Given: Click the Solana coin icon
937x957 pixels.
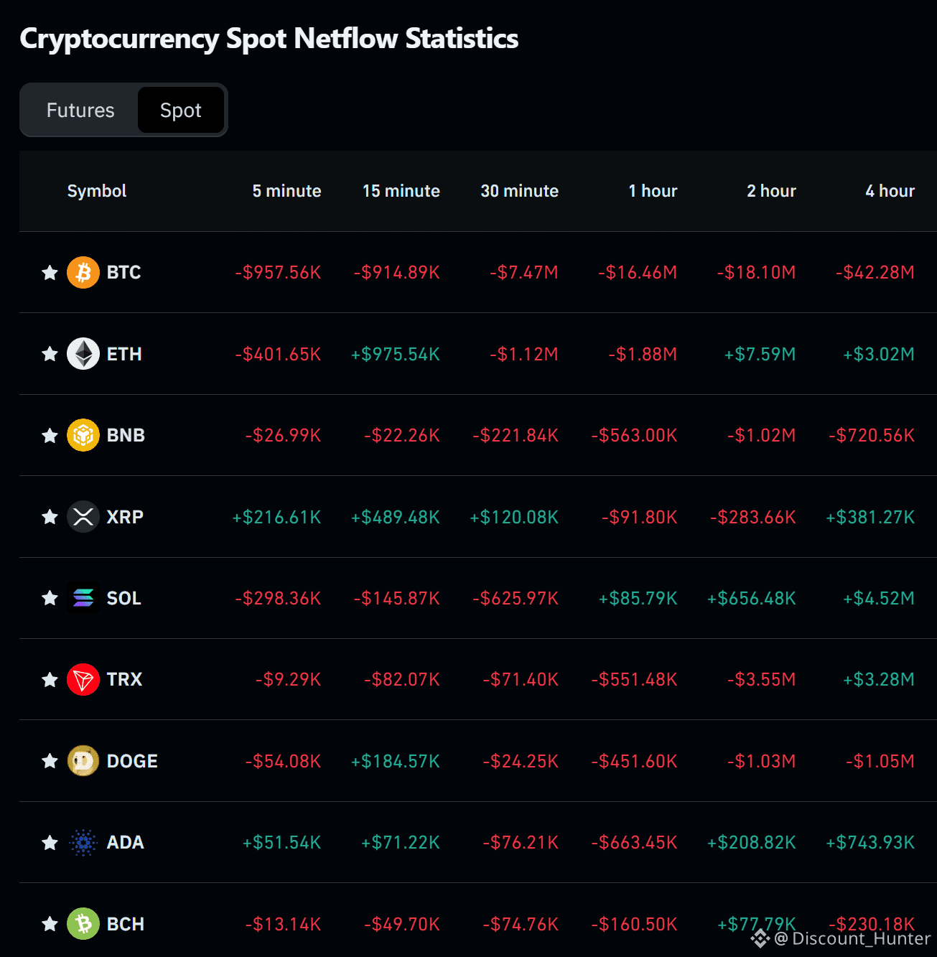Looking at the screenshot, I should point(83,598).
